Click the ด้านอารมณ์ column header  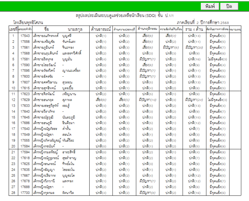(x=101, y=29)
